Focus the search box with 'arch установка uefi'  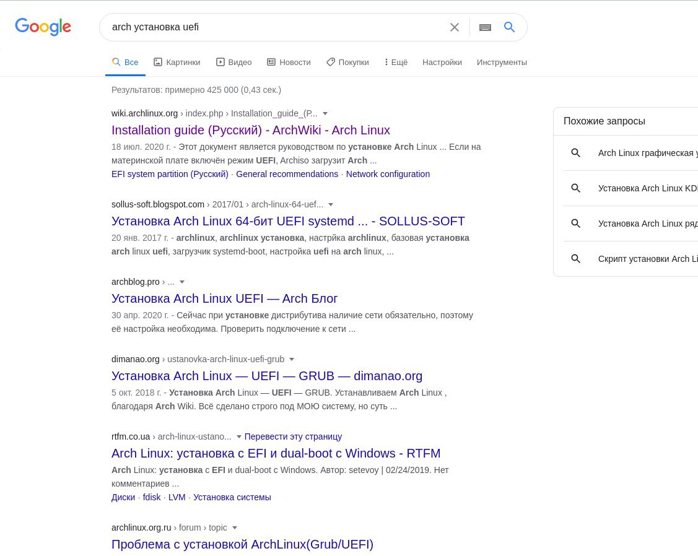(x=276, y=27)
